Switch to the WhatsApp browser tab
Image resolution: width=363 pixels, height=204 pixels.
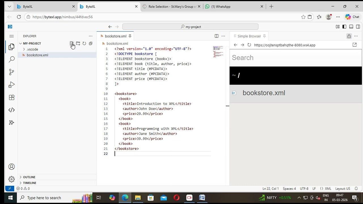click(234, 7)
